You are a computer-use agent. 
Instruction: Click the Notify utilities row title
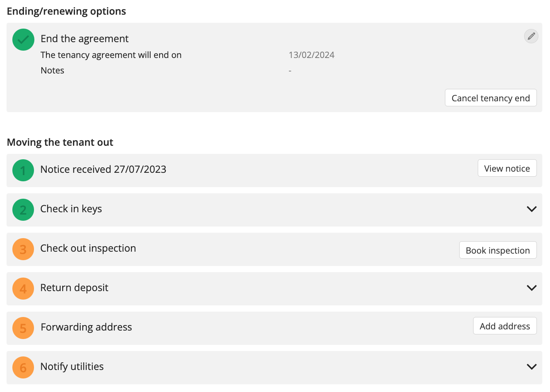tap(72, 366)
